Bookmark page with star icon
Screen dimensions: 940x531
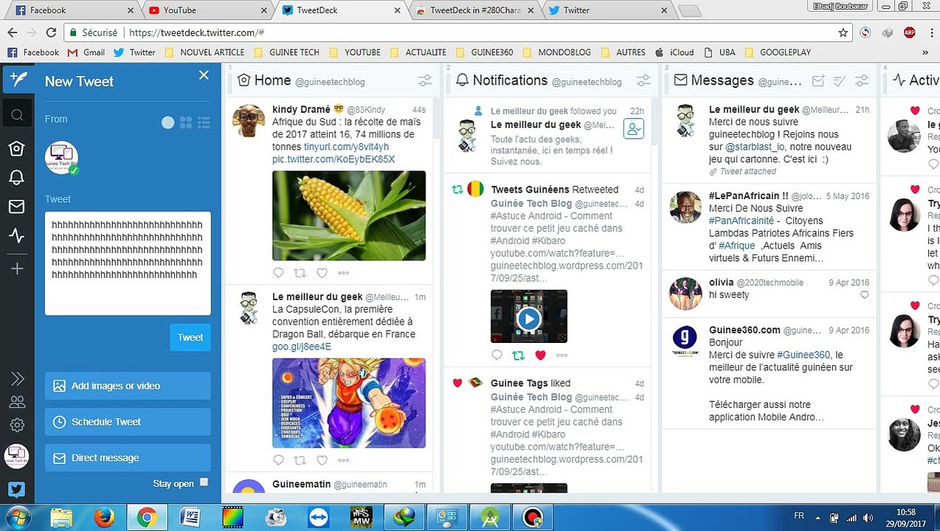[x=843, y=32]
